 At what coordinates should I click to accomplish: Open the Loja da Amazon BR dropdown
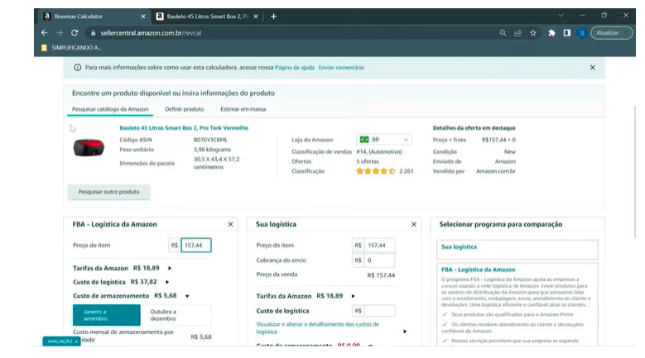coord(384,140)
